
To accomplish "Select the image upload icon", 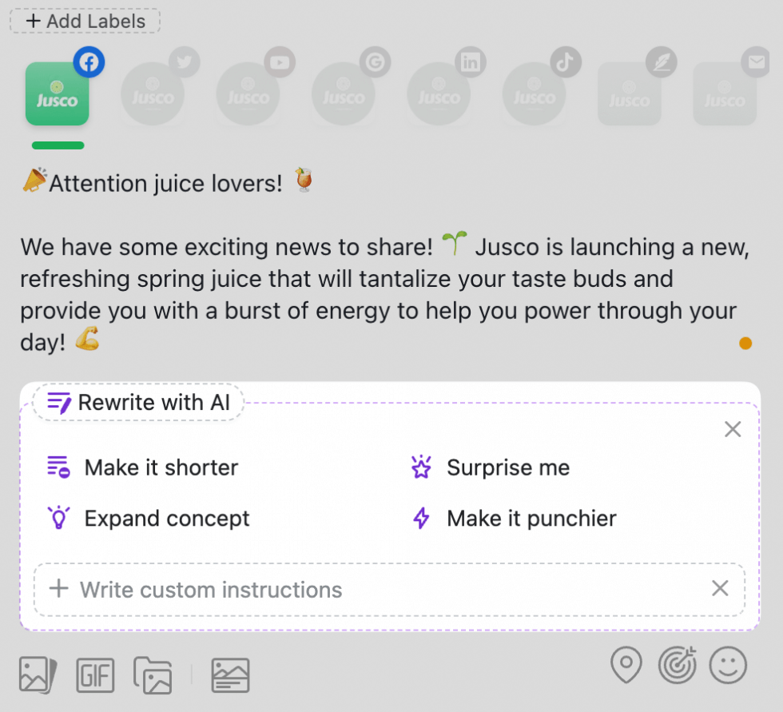I will click(38, 675).
